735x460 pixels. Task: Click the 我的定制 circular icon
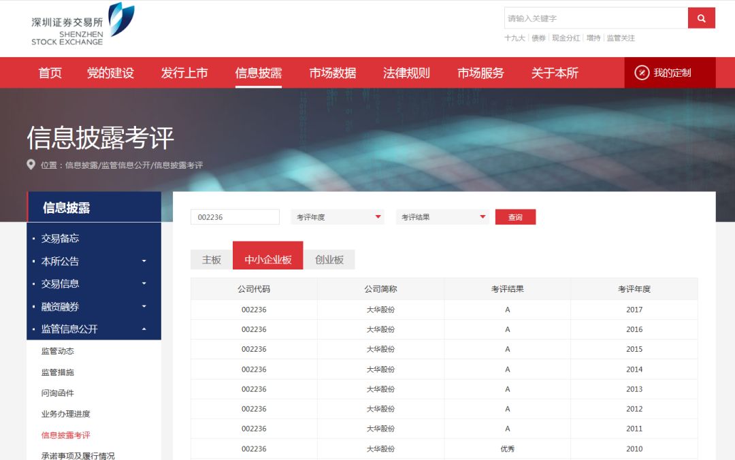pos(642,73)
